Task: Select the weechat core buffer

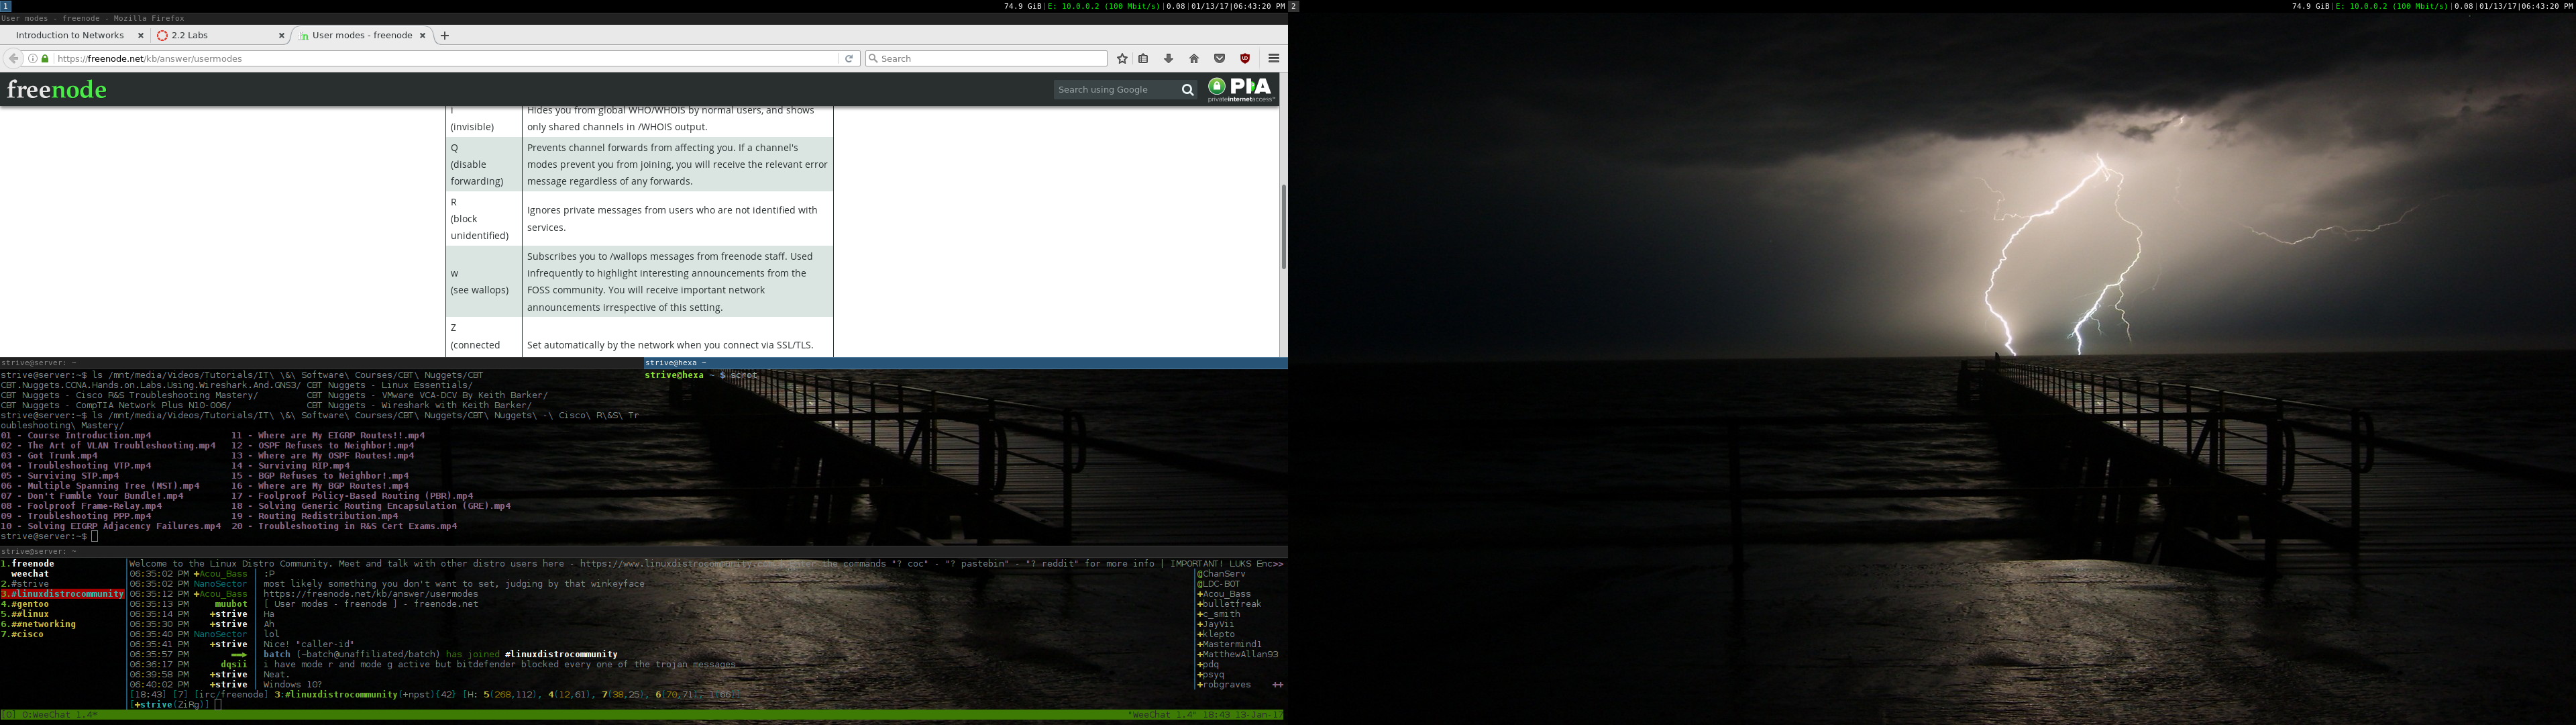Action: pos(30,574)
